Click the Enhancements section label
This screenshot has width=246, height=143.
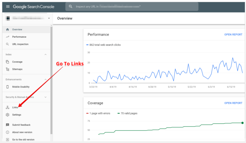(x=14, y=79)
